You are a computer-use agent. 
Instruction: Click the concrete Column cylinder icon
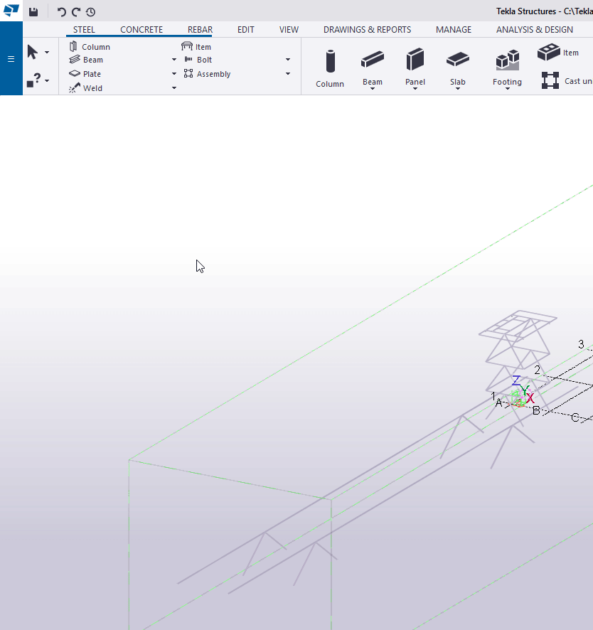(x=330, y=62)
